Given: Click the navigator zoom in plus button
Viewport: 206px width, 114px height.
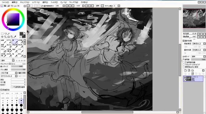Looking at the screenshot, I should pos(201,34).
